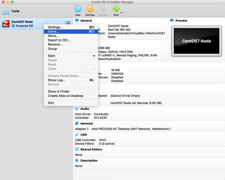
Task: Open the VM list menu icon beside CentOS7 Node
Action: click(x=67, y=23)
